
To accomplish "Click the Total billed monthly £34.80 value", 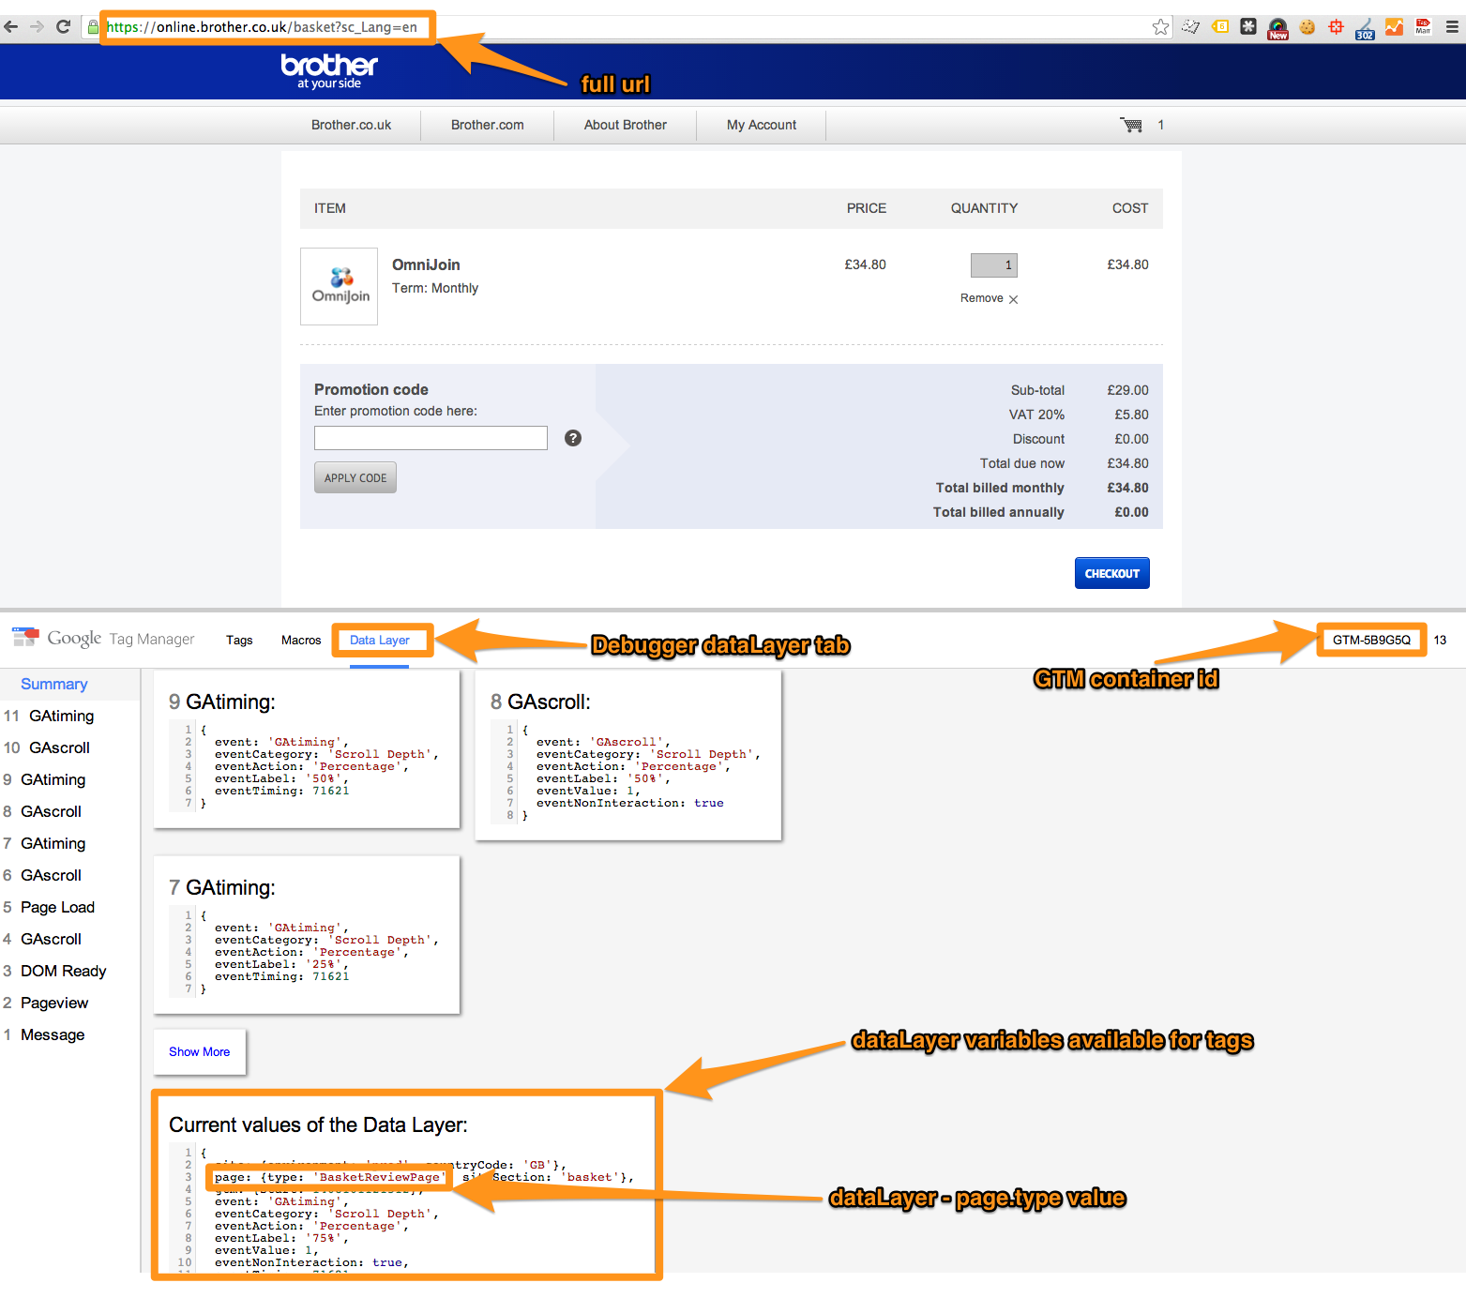I will 1127,488.
